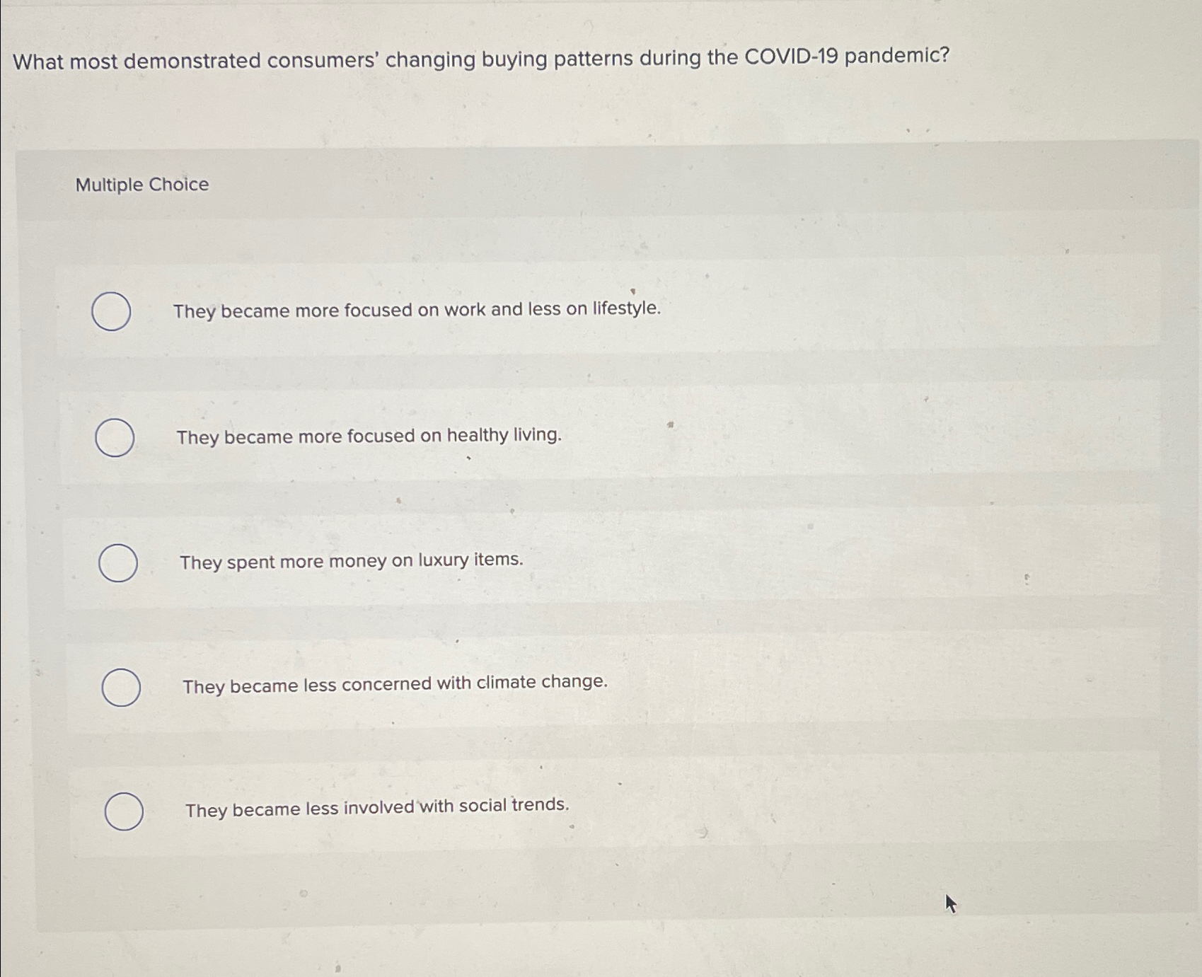Select the radio button beside luxury items answer
1202x977 pixels.
tap(119, 562)
